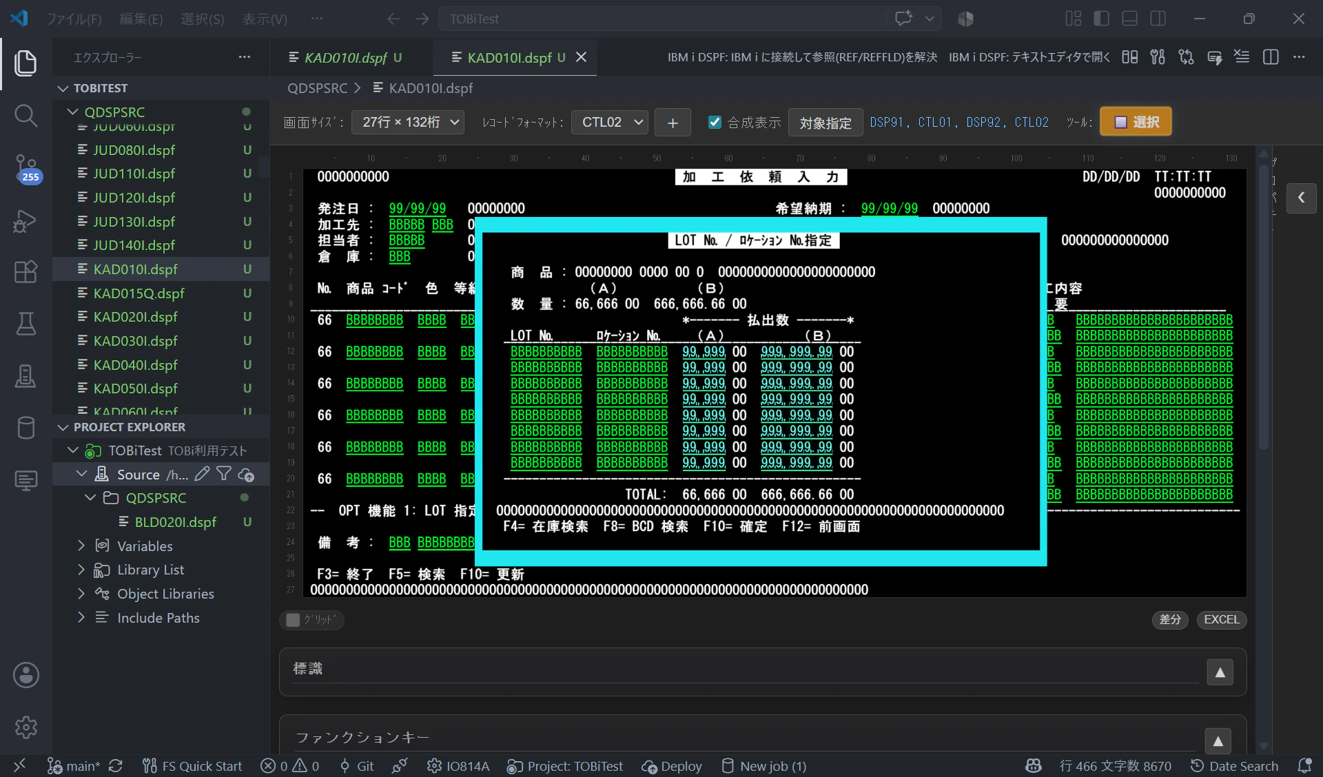Run IBM i に接続して参照(REF/REFFLD)を解決 action

coord(802,57)
